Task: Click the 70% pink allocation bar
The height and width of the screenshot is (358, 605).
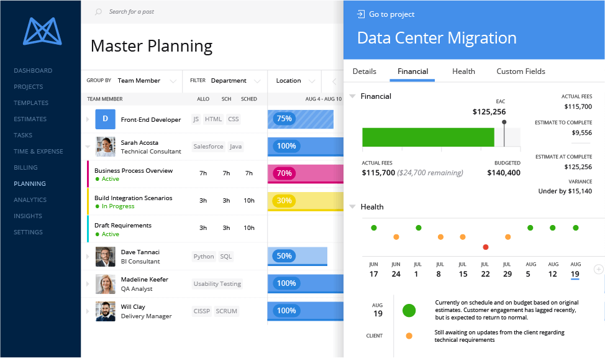Action: coord(305,174)
